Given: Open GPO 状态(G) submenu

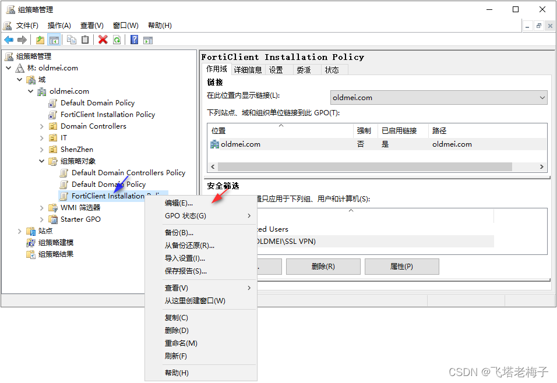Looking at the screenshot, I should 200,216.
